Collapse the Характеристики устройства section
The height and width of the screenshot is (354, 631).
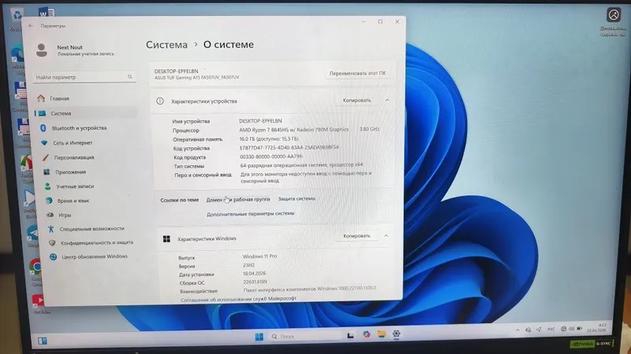387,101
